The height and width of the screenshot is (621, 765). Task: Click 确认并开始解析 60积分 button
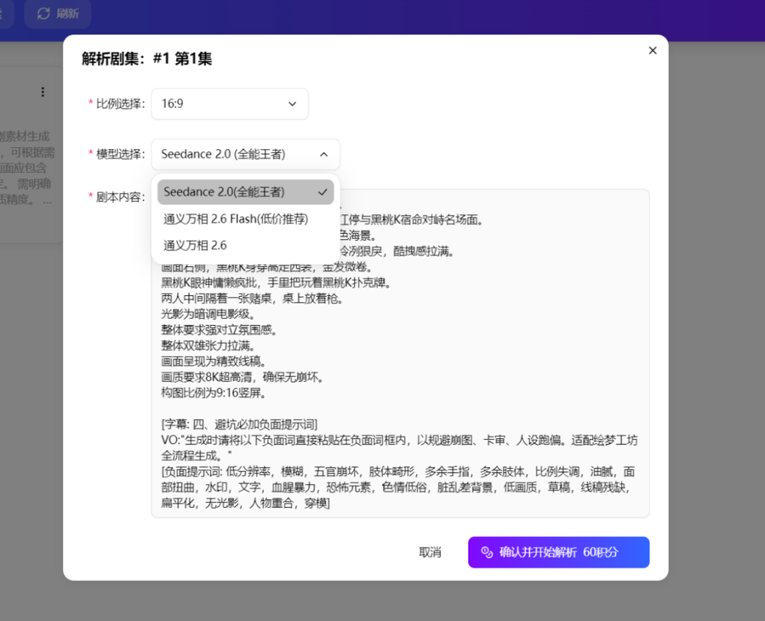click(558, 552)
